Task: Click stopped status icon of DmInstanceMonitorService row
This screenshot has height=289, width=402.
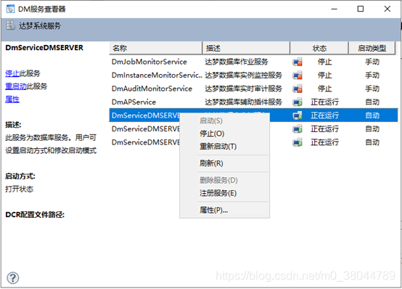Action: pos(298,76)
